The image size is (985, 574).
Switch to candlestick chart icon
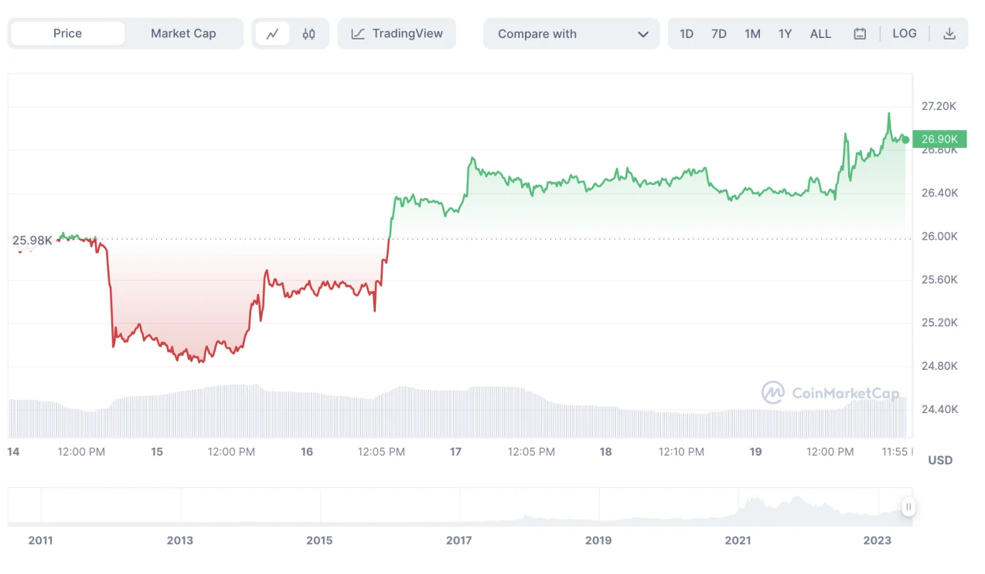pyautogui.click(x=308, y=34)
